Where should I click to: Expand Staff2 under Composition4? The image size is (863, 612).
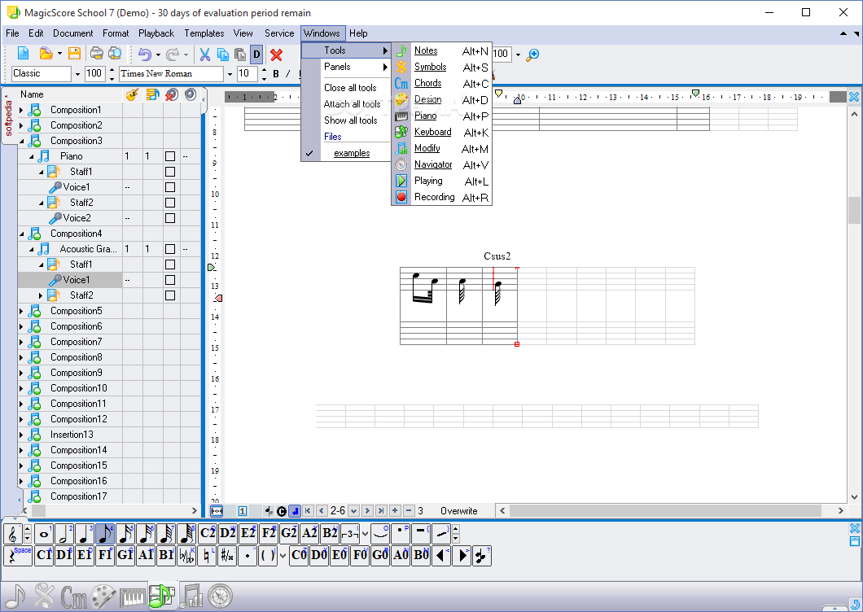41,295
